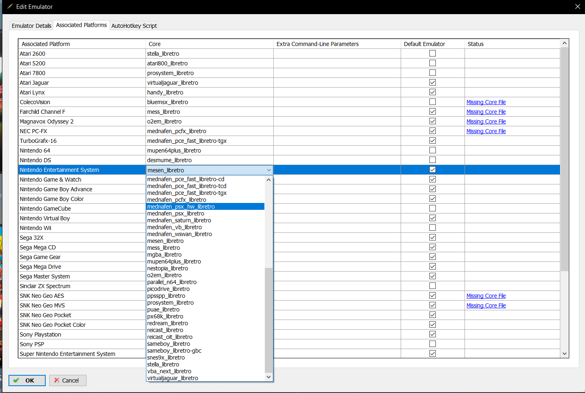Open Missing Core File link for Fairchild Channel F
Screen dimensions: 585x393
point(486,112)
